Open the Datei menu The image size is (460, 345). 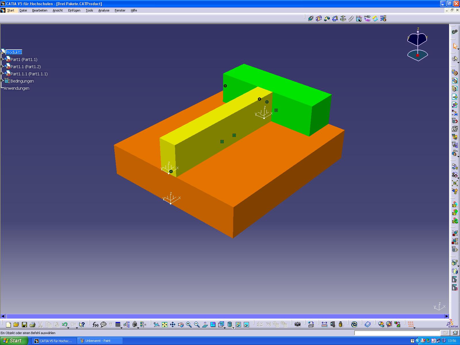pos(23,10)
